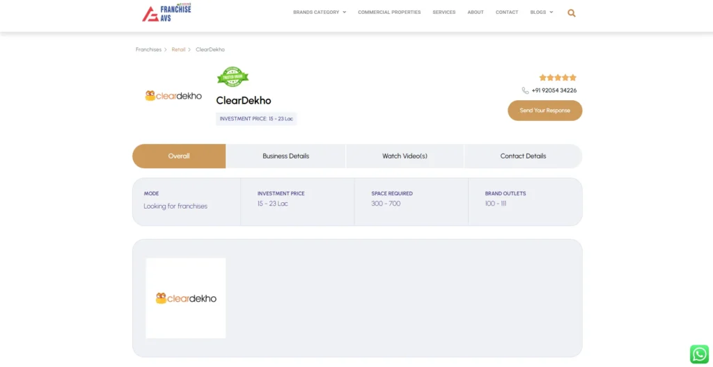Go to Services menu item
This screenshot has width=713, height=367.
pyautogui.click(x=444, y=13)
